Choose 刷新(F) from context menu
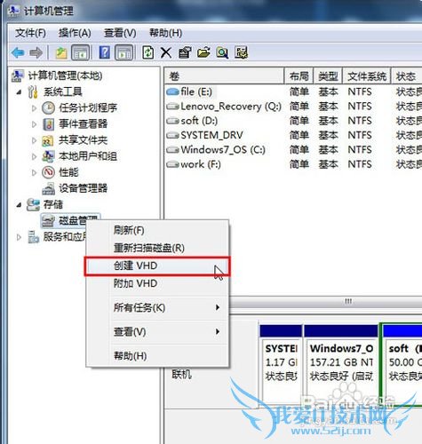The image size is (422, 444). (157, 230)
